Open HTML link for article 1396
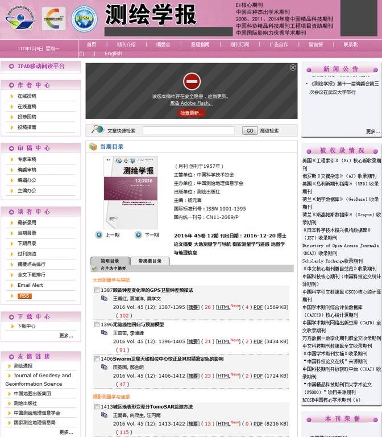 pyautogui.click(x=223, y=341)
